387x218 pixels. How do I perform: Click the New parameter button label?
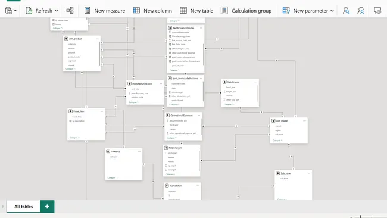[310, 11]
